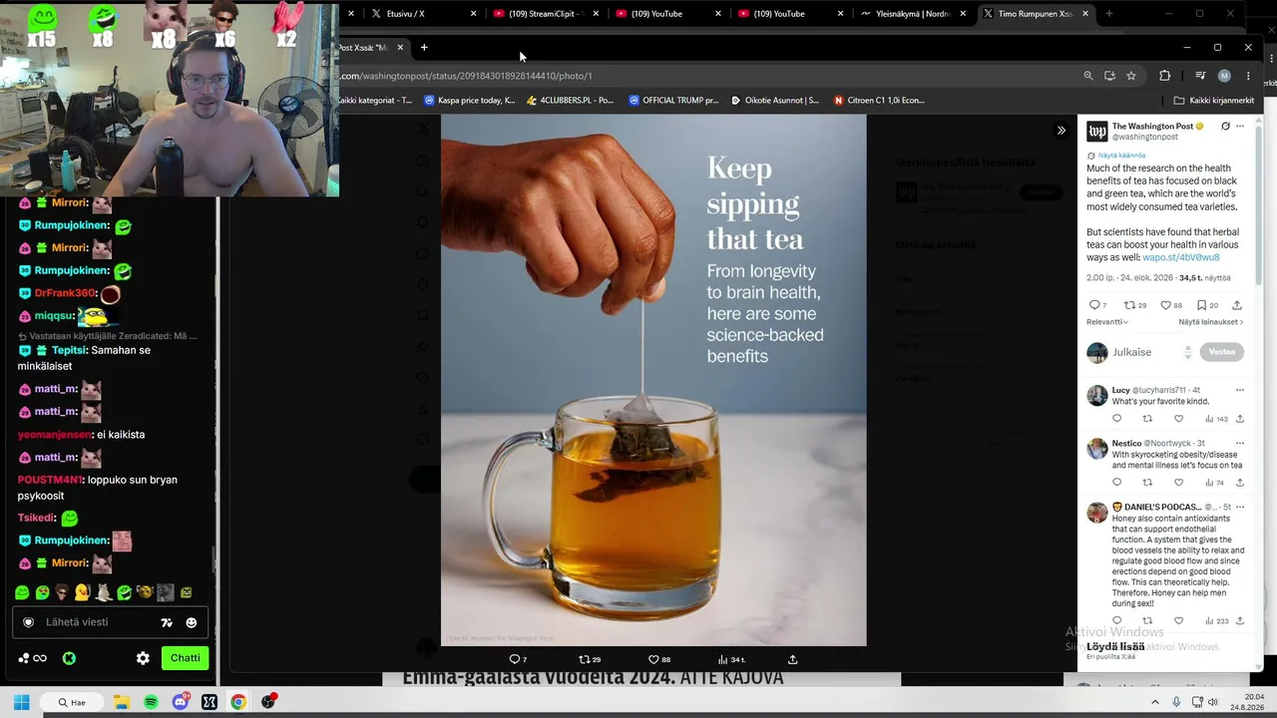Send message with Chatti button

click(x=185, y=658)
